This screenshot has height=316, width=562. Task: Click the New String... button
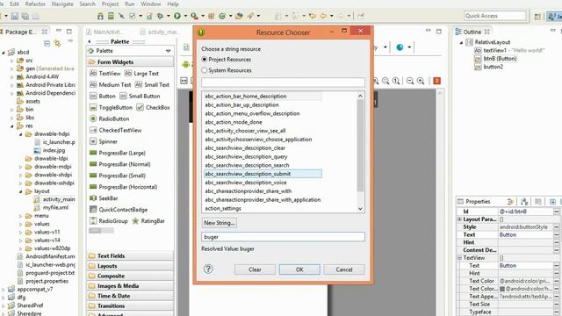pyautogui.click(x=220, y=223)
